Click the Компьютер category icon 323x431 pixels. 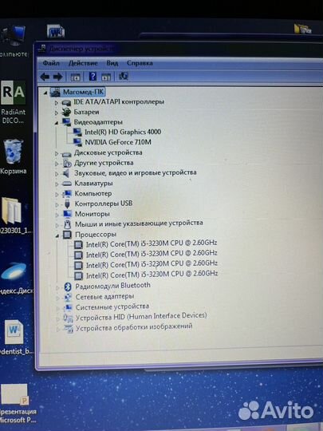pos(67,194)
